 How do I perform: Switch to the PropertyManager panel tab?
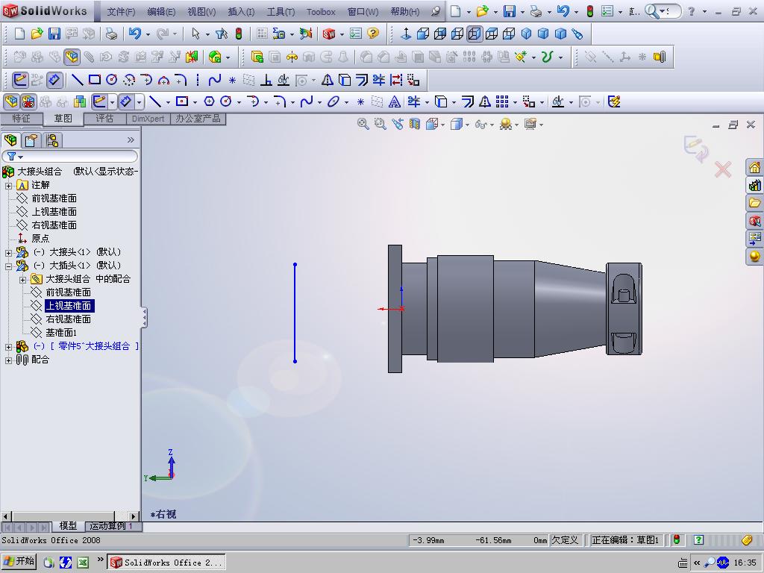click(31, 140)
